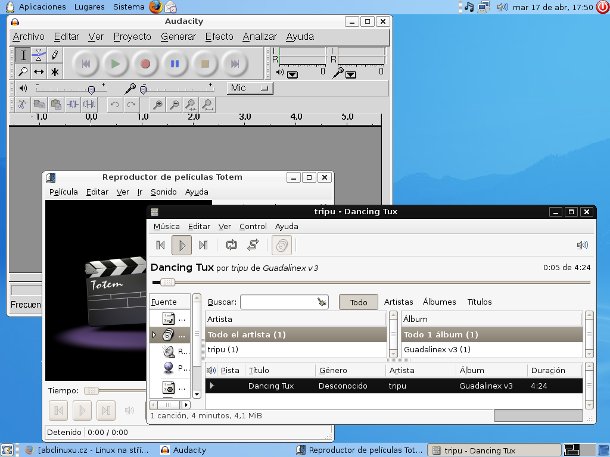Screen dimensions: 610x457
Task: Select the Selection tool in Audacity
Action: click(23, 55)
